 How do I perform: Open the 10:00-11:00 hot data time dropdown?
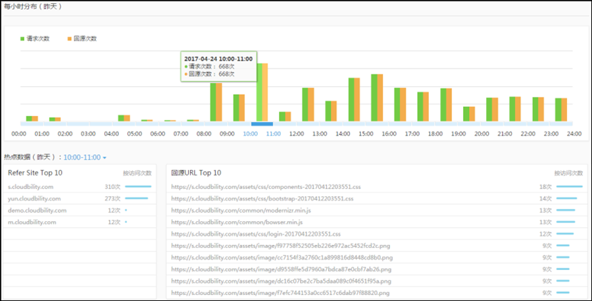pos(85,157)
